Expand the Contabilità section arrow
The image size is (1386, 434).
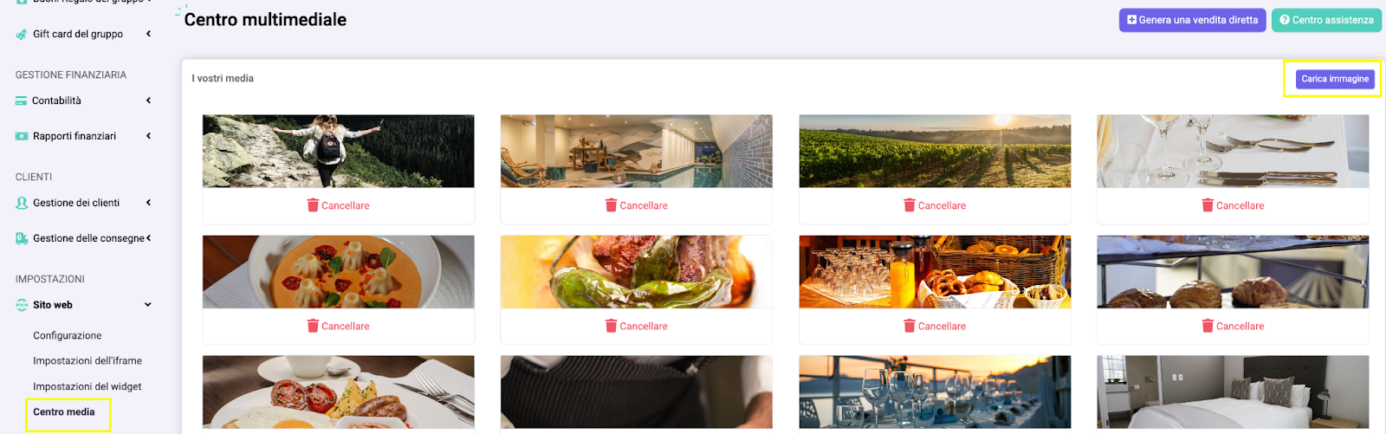(148, 100)
